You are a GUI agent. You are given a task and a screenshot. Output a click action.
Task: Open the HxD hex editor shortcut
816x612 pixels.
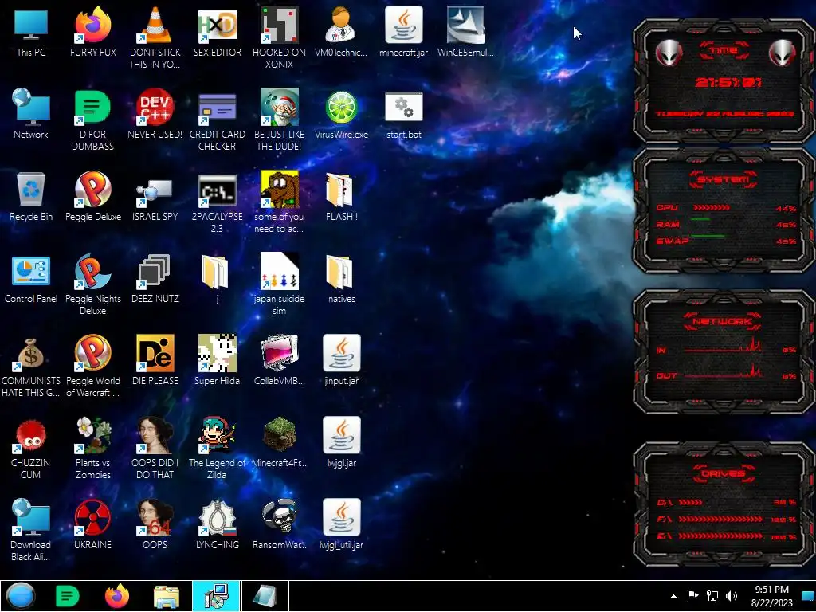(217, 32)
